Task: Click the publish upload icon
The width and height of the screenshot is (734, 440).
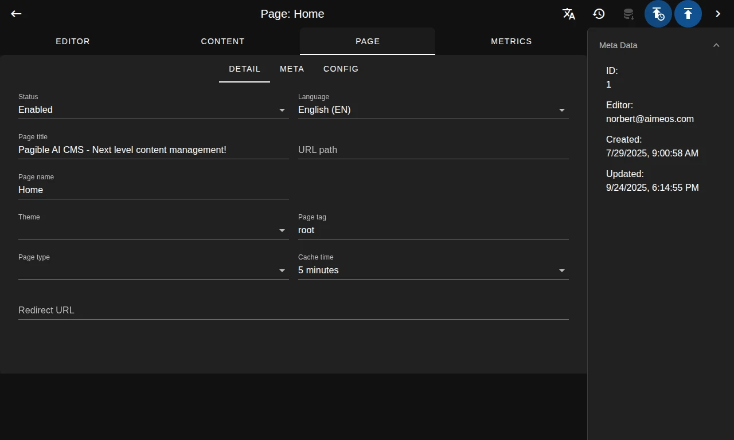Action: pyautogui.click(x=688, y=14)
